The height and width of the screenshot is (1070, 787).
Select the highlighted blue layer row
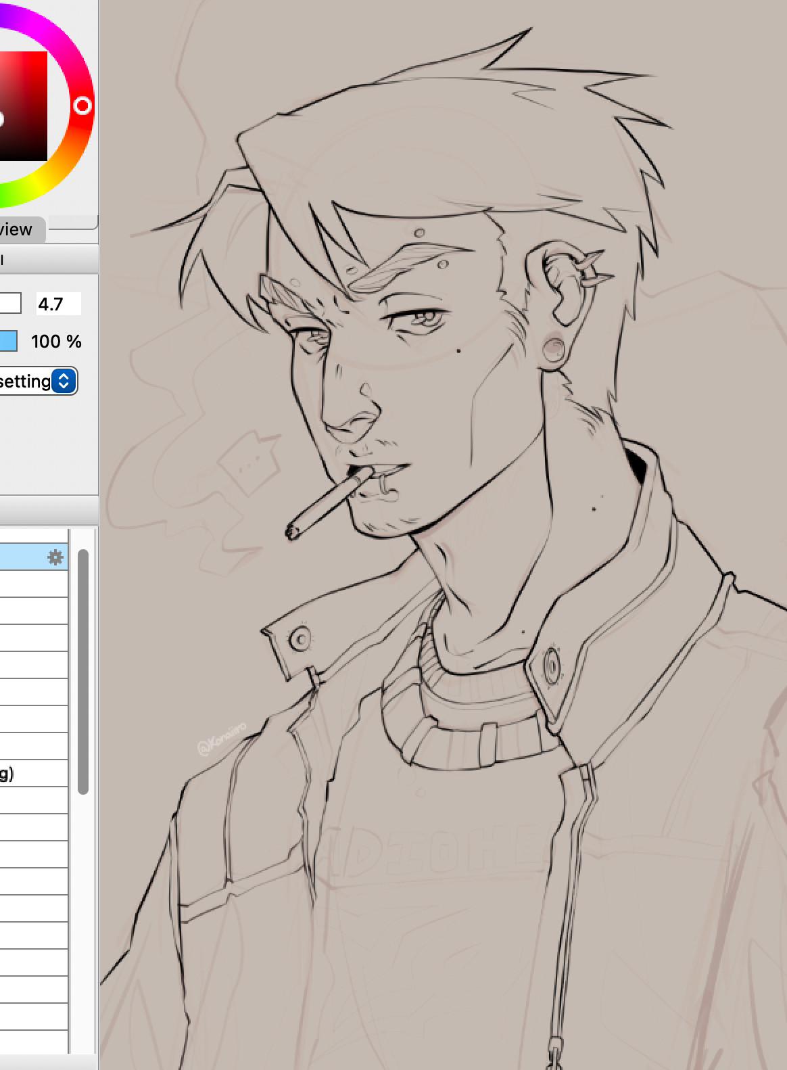34,557
